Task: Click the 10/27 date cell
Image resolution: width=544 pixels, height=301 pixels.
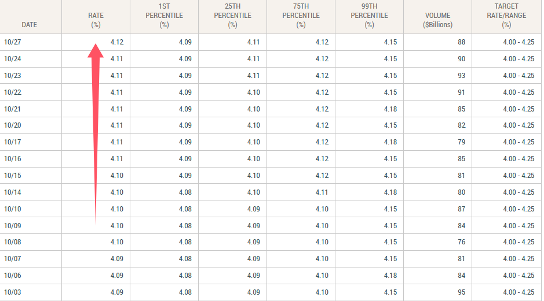Action: tap(12, 42)
